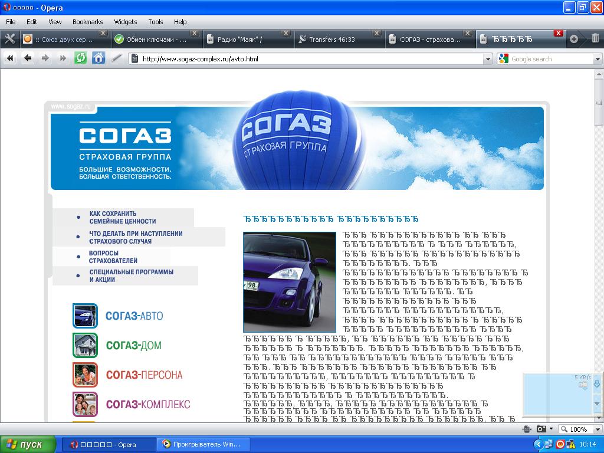Toggle the show images camera icon

point(541,429)
